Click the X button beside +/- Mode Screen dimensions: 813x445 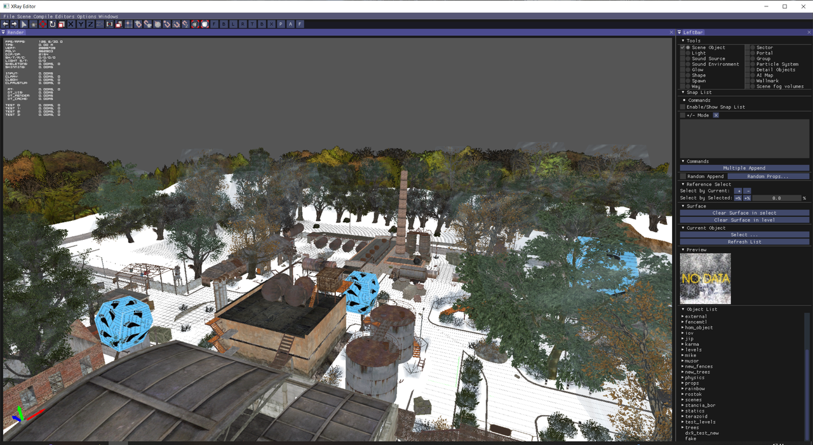coord(716,116)
